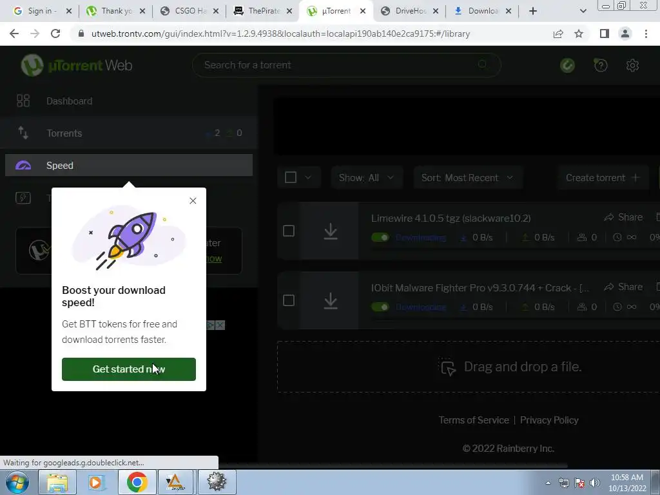Bookmark this page with star icon
Screen dimensions: 660x495
tap(579, 34)
